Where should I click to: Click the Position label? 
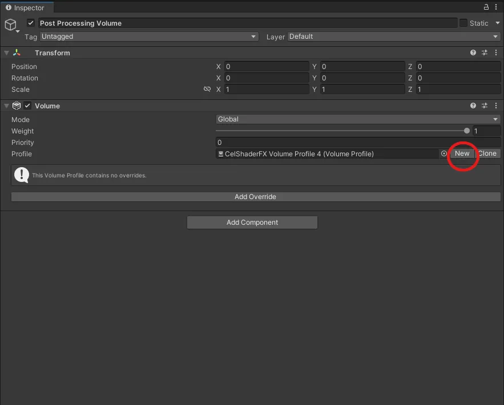point(24,67)
